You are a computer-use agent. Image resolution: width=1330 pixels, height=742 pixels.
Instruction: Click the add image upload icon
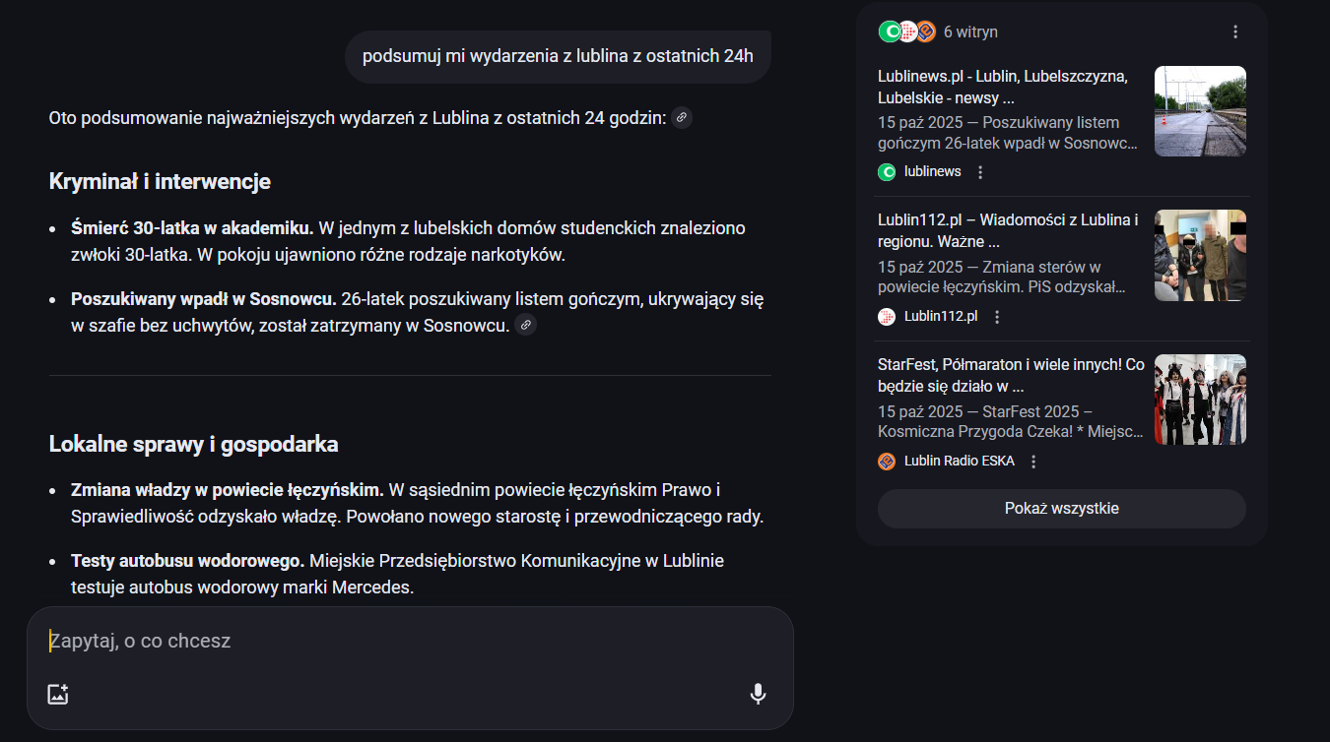(x=58, y=694)
